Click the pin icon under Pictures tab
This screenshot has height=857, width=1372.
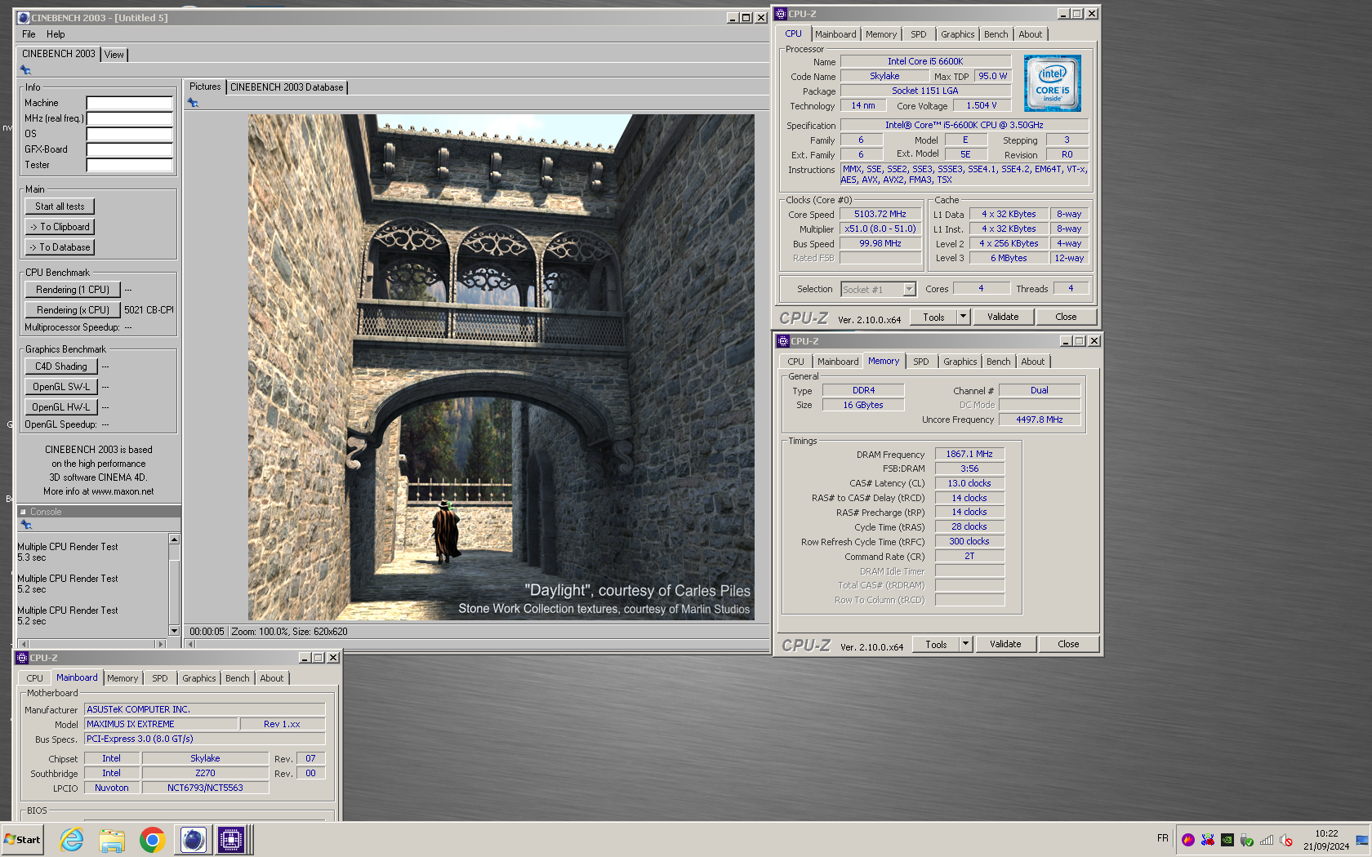point(193,103)
